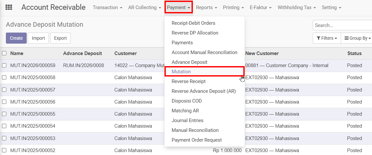Choose Mutation from the Payment menu
The height and width of the screenshot is (155, 372).
click(181, 72)
